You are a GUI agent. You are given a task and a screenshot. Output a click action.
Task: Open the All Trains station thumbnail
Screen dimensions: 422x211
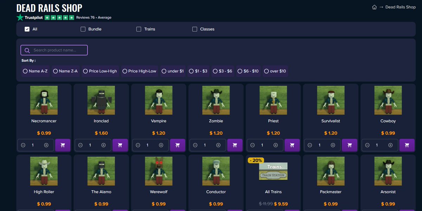(273, 171)
